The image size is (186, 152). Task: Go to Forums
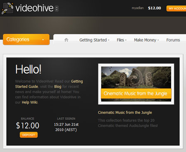point(173,40)
